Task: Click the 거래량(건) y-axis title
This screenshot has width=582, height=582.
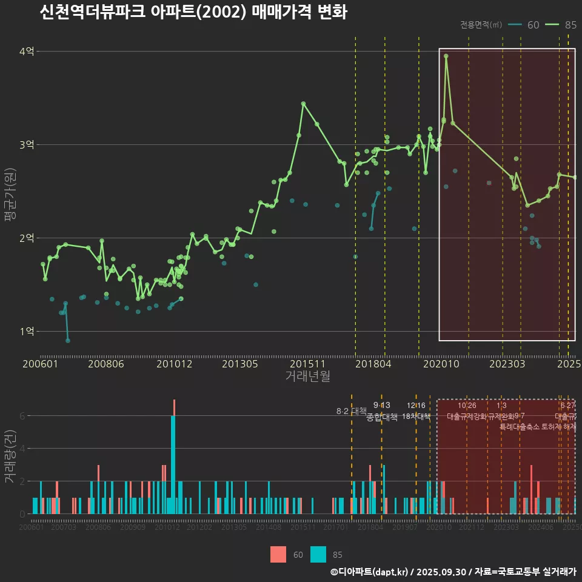Action: click(x=10, y=457)
